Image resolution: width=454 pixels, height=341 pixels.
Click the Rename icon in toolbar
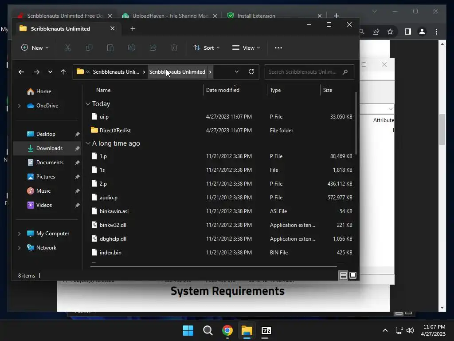[x=131, y=48]
